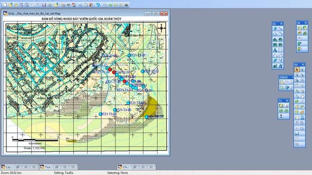Click first icon in the W web toolbar
Screen dimensions: 312x175
pyautogui.click(x=299, y=28)
